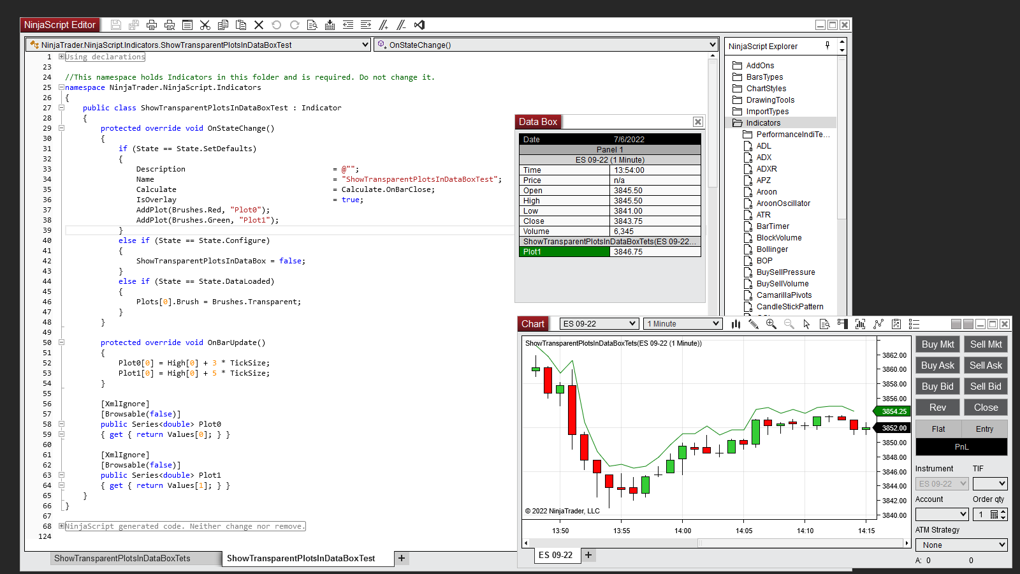Open the OnStateChange() member dropdown
Screen dimensions: 1020x574
[546, 45]
